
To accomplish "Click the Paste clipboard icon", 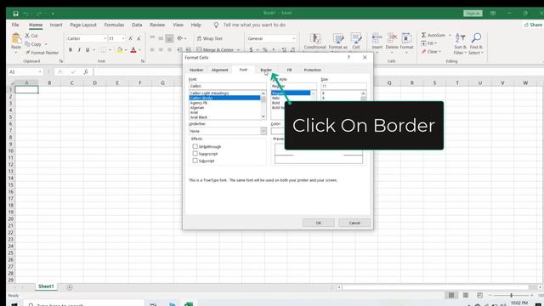I will [16, 38].
